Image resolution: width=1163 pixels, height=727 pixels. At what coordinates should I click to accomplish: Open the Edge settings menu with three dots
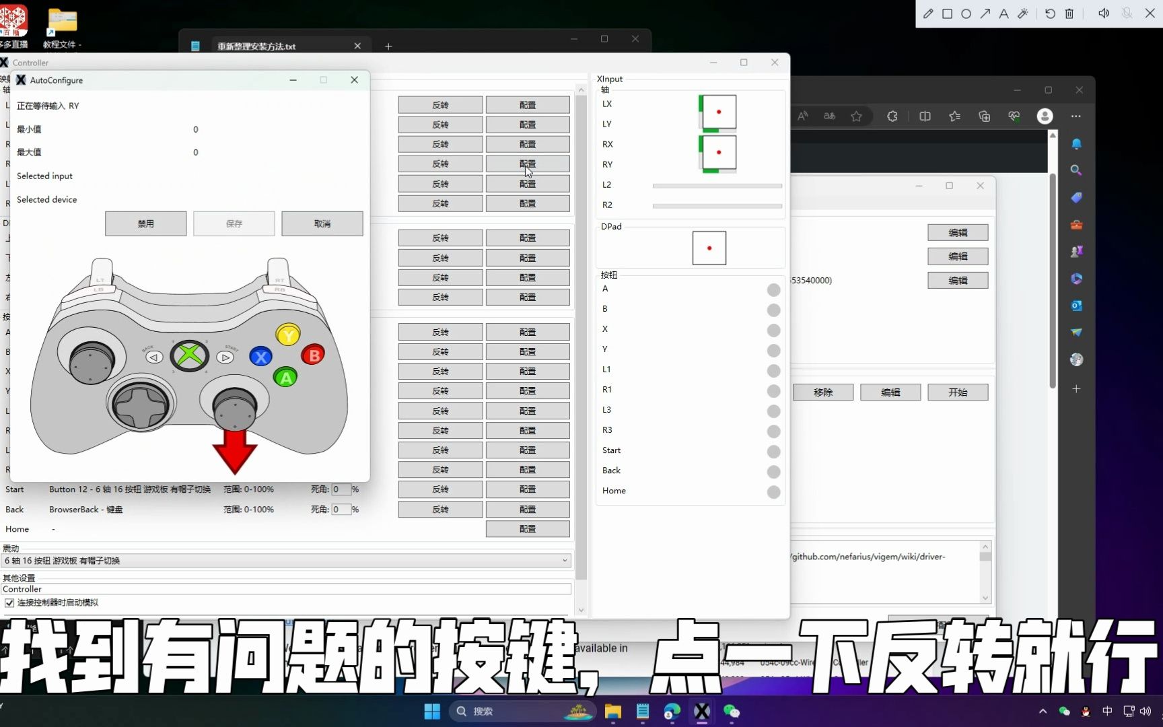click(x=1076, y=116)
